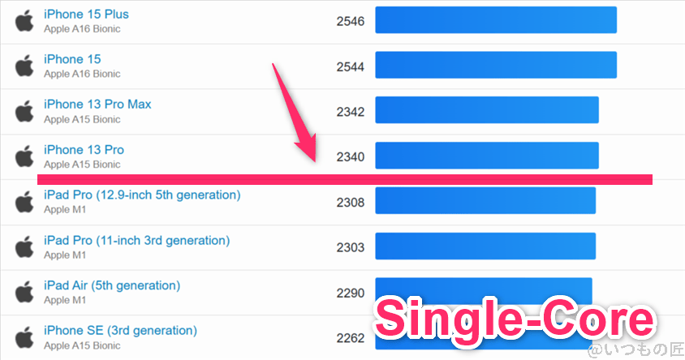Select the iPhone 13 Pro Max link
685x360 pixels.
pos(97,104)
